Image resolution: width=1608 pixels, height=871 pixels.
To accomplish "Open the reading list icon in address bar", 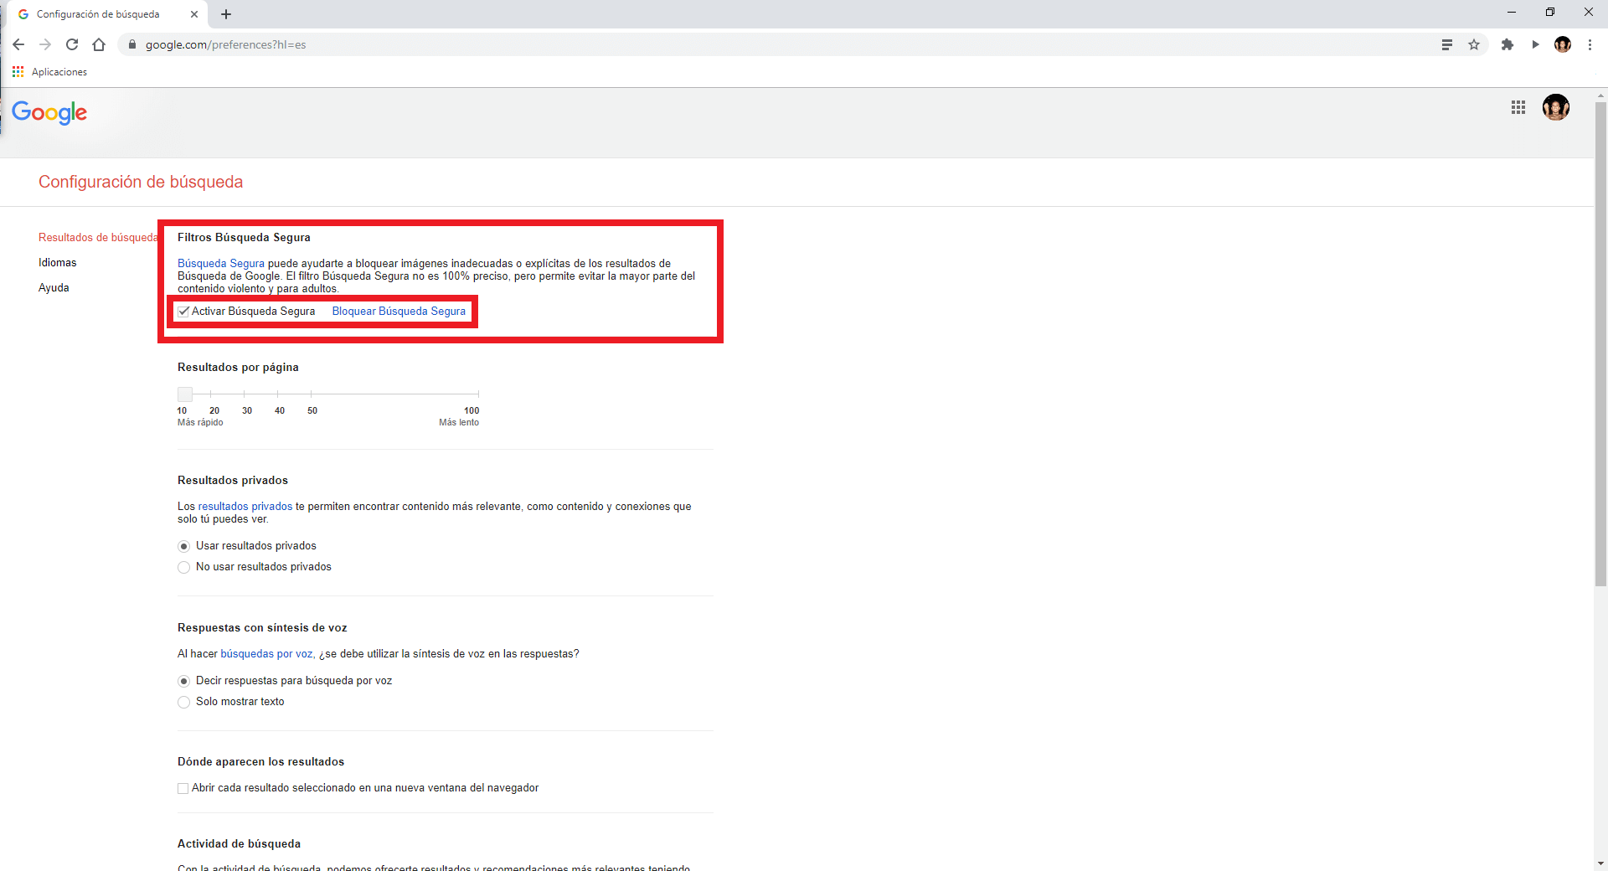I will pos(1446,44).
